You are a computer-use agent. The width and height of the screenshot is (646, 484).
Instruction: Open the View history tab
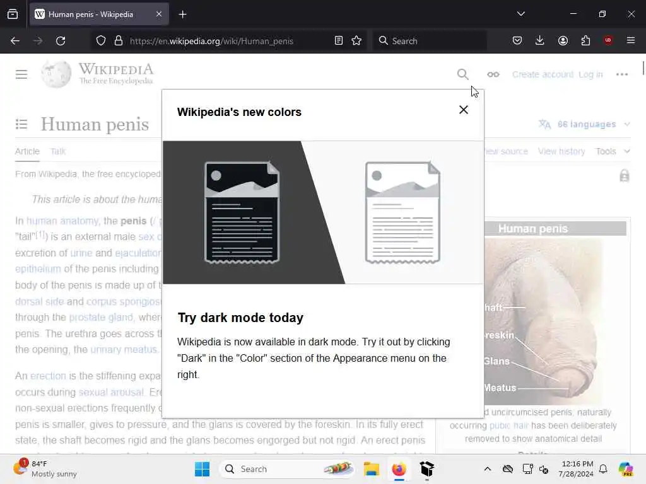(x=561, y=151)
